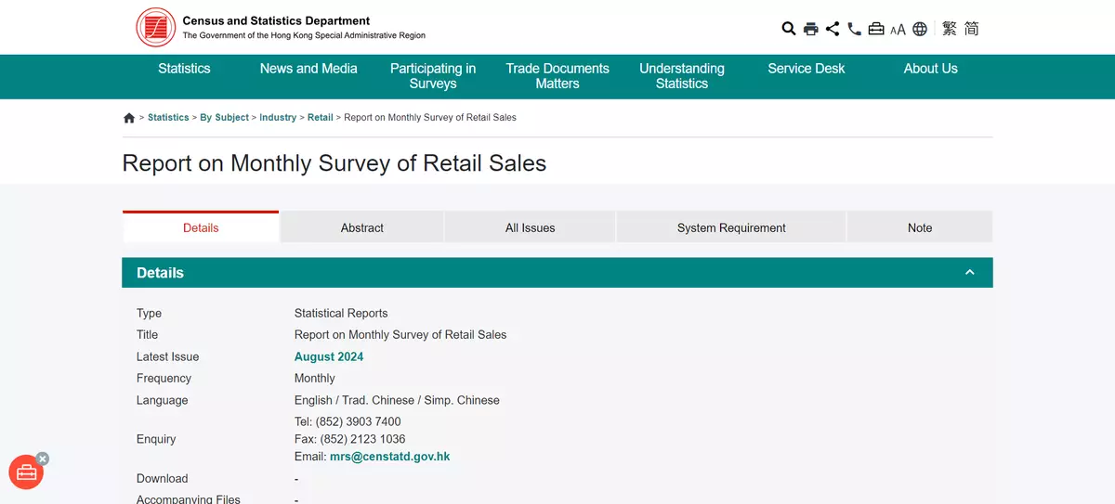The width and height of the screenshot is (1115, 504).
Task: Click the current page text at the breadcrumb's end
Action: click(430, 118)
